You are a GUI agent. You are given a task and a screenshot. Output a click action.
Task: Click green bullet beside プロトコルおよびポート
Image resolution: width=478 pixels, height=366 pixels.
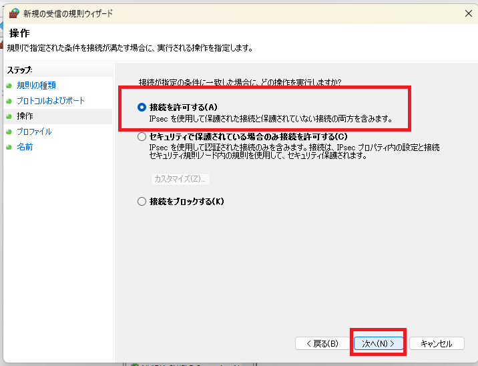tap(9, 101)
